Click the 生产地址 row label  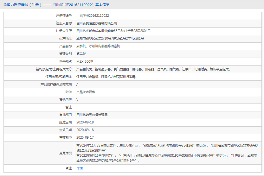[x=65, y=39]
